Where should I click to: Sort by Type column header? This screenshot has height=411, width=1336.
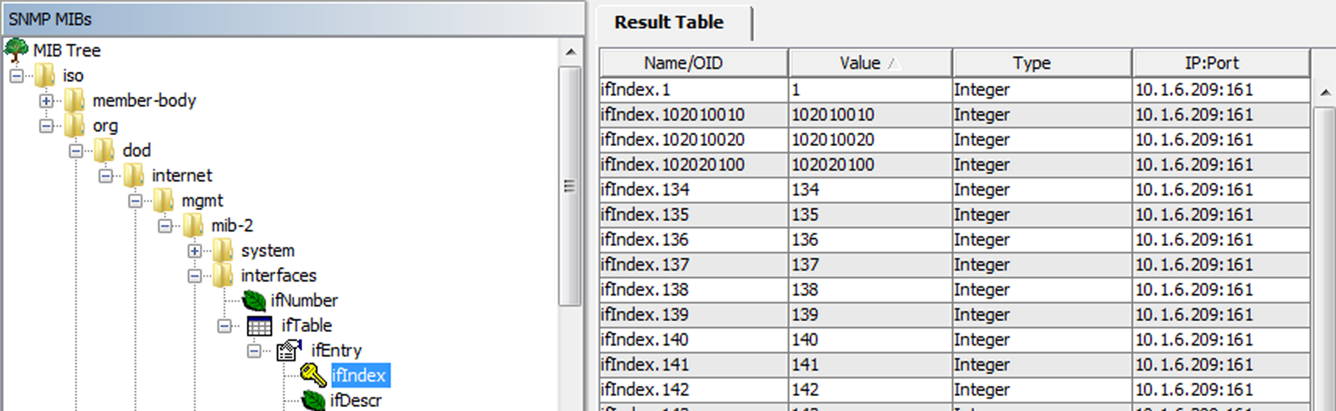coord(1042,63)
